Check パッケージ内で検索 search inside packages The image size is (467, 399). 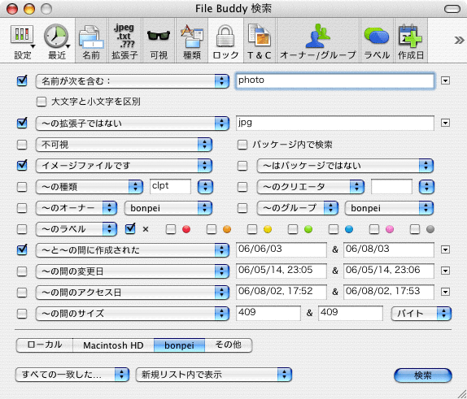[x=242, y=145]
